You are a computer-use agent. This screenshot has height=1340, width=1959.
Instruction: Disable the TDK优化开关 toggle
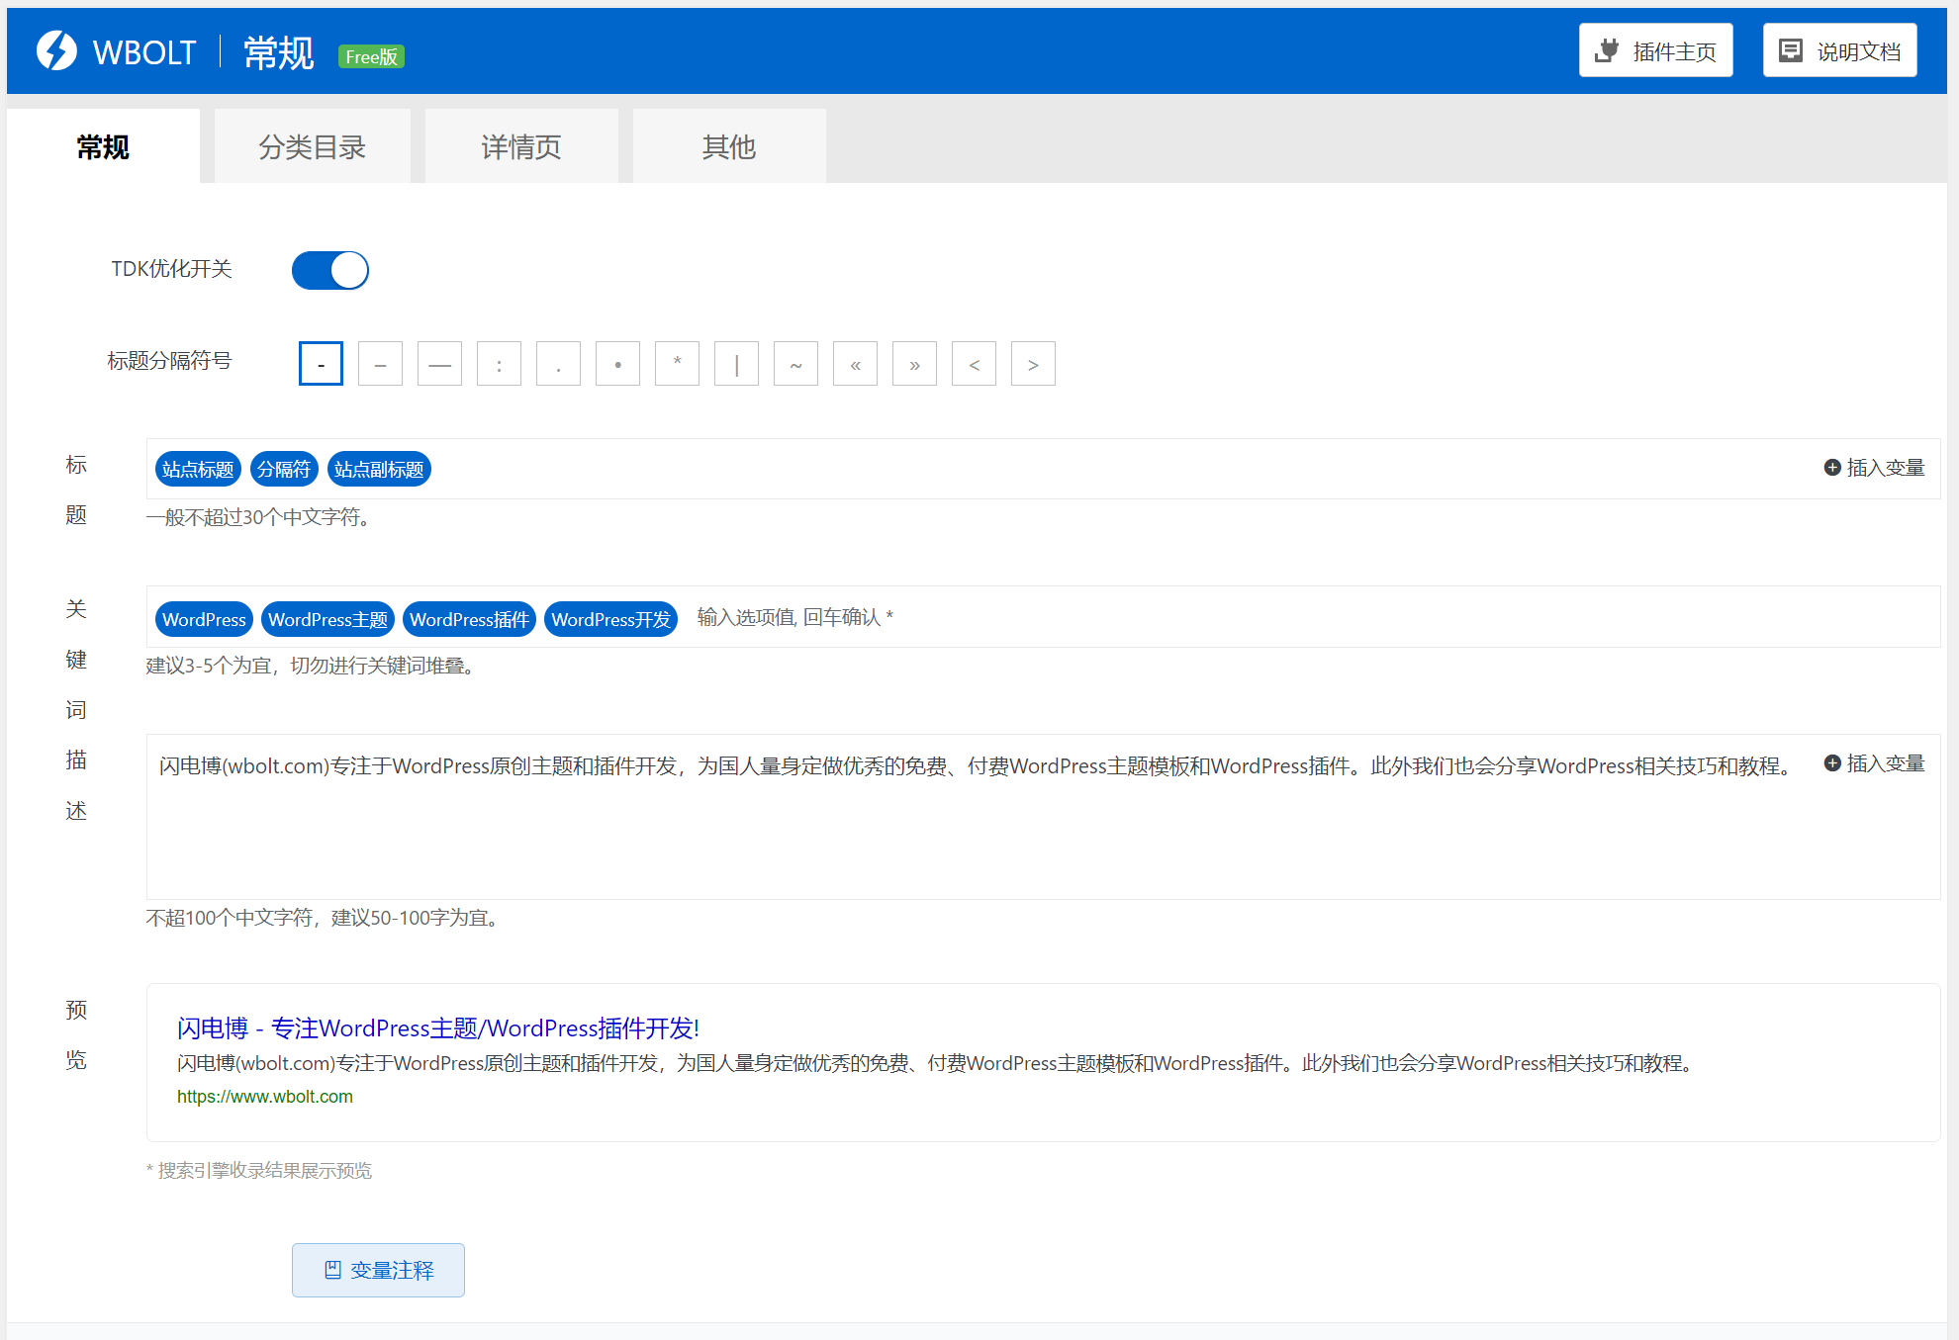pyautogui.click(x=329, y=270)
